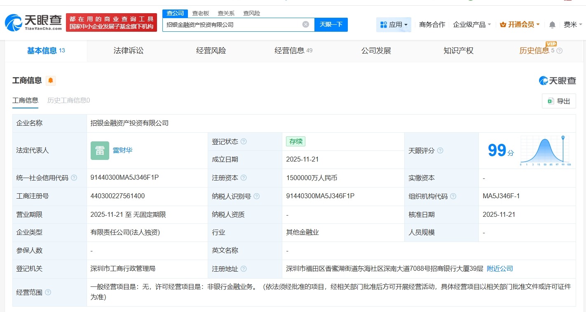
Task: Open the 费米 account dropdown
Action: [x=571, y=24]
